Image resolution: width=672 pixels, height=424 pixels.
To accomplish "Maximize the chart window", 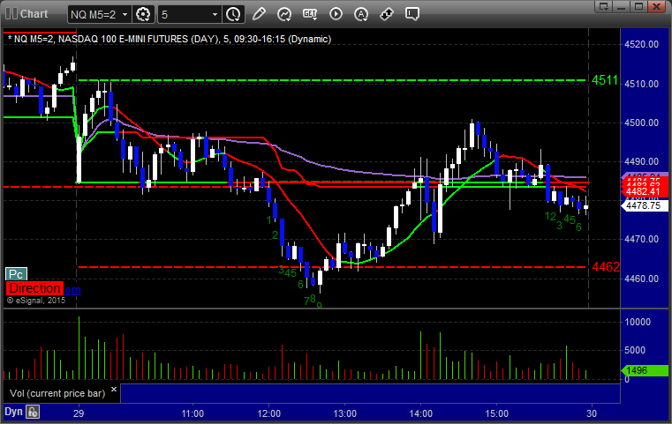I will coord(639,6).
